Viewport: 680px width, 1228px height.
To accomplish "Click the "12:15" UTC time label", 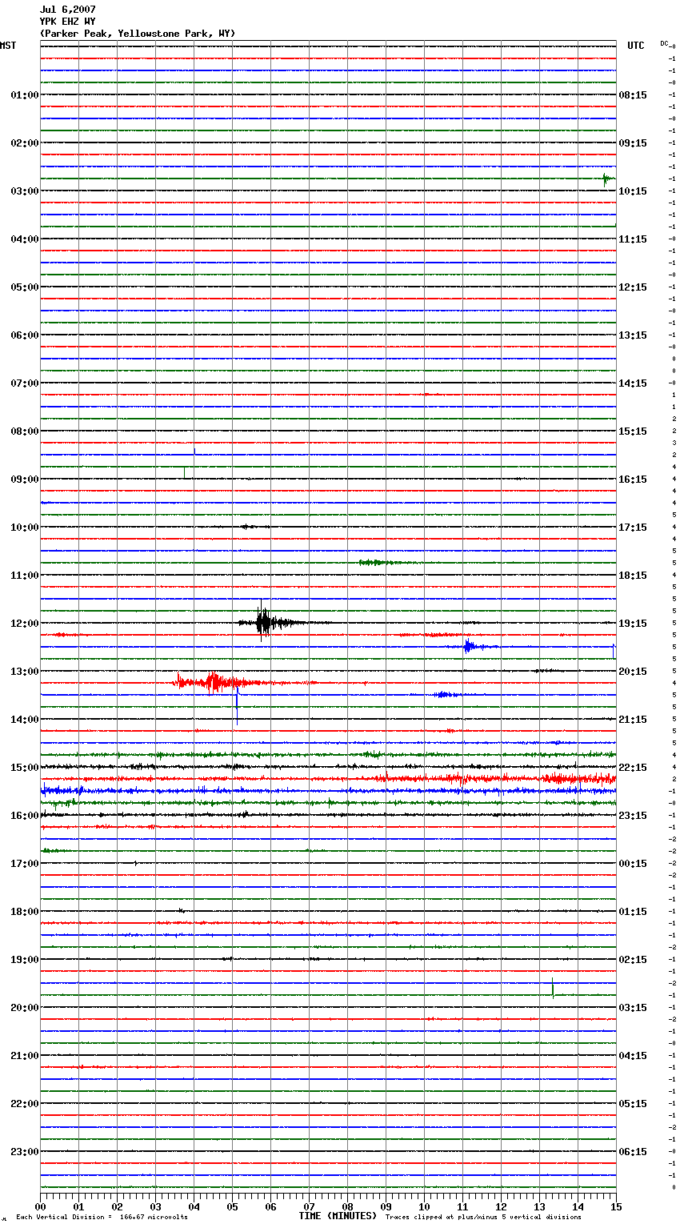I will (633, 287).
